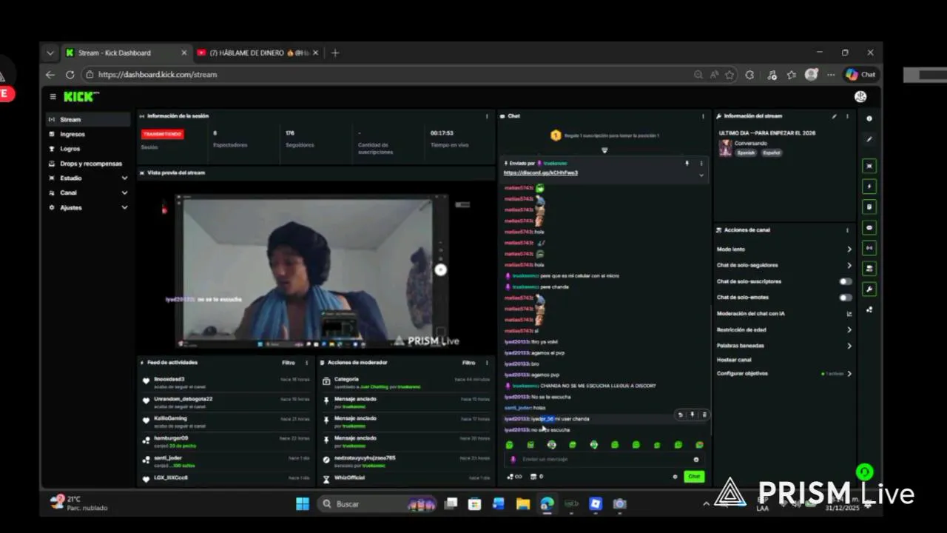Click the pencil icon in right rail
The image size is (947, 533).
869,139
